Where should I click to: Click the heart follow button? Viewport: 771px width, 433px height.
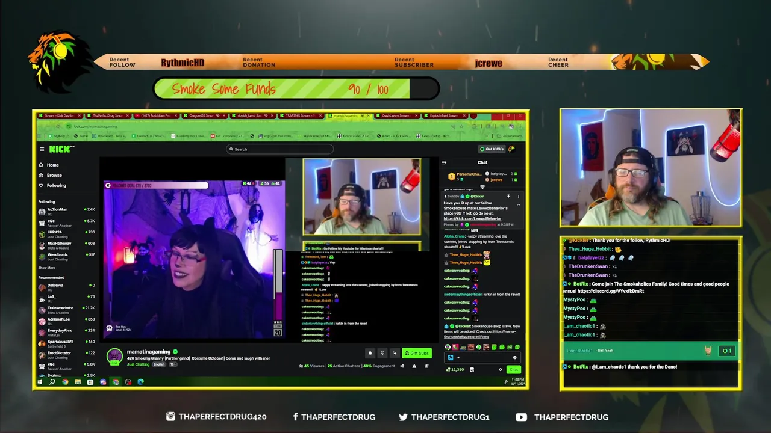[x=382, y=353]
